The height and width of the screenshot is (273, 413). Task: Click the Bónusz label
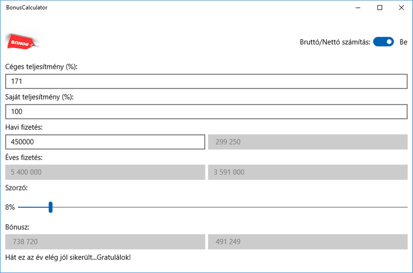pyautogui.click(x=18, y=227)
